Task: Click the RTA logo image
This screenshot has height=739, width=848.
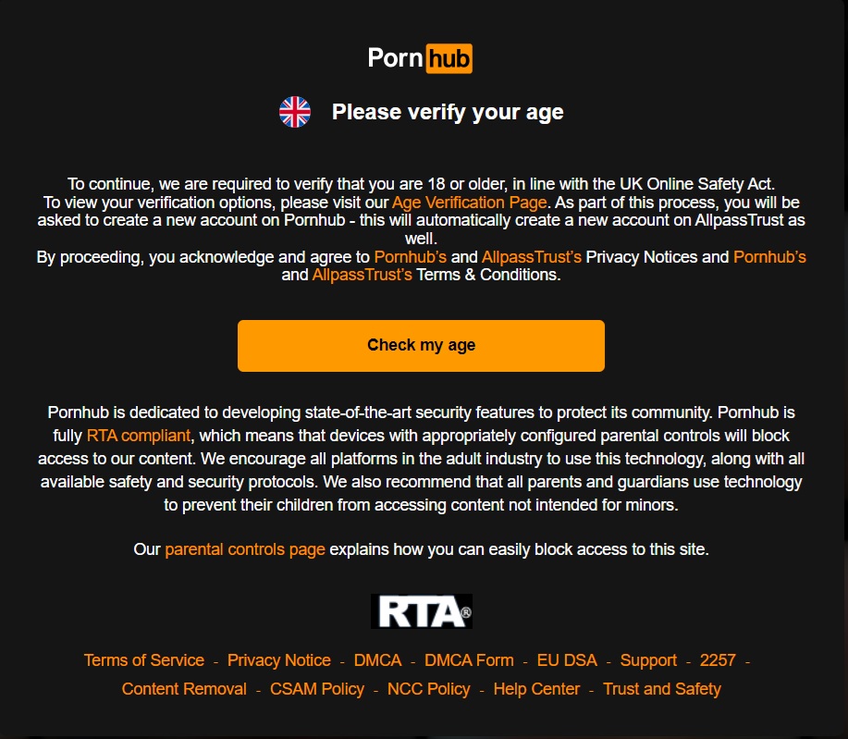Action: coord(422,611)
